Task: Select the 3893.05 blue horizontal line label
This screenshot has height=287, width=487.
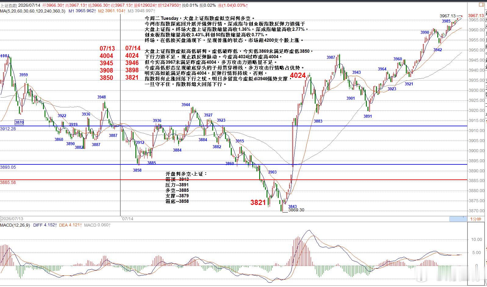Action: (8, 167)
